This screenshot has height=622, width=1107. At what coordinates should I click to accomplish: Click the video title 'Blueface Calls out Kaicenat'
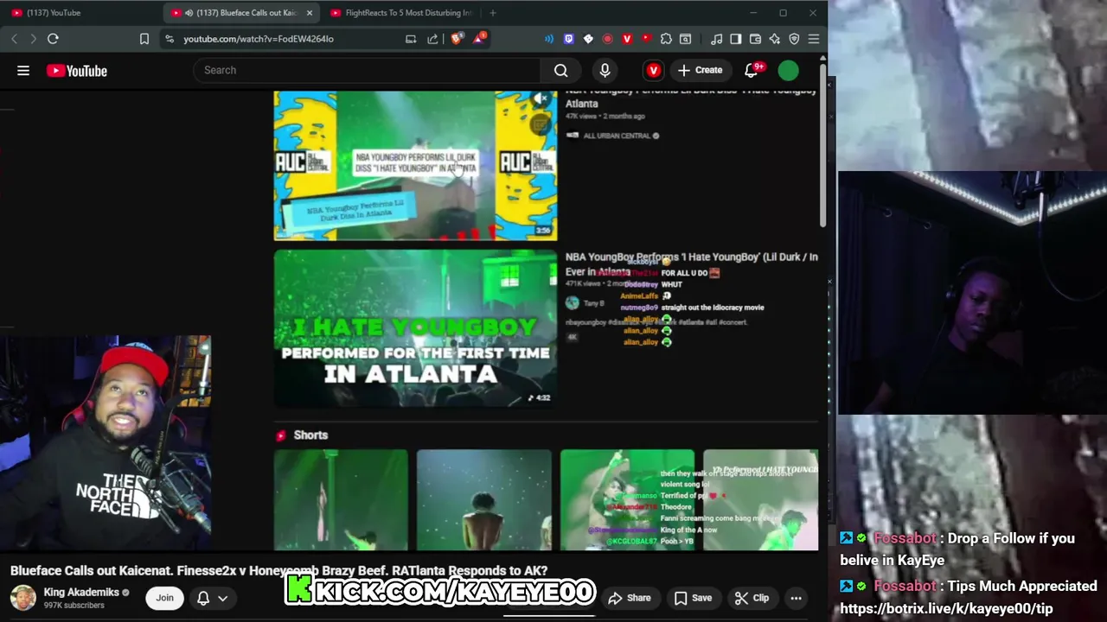pos(278,570)
